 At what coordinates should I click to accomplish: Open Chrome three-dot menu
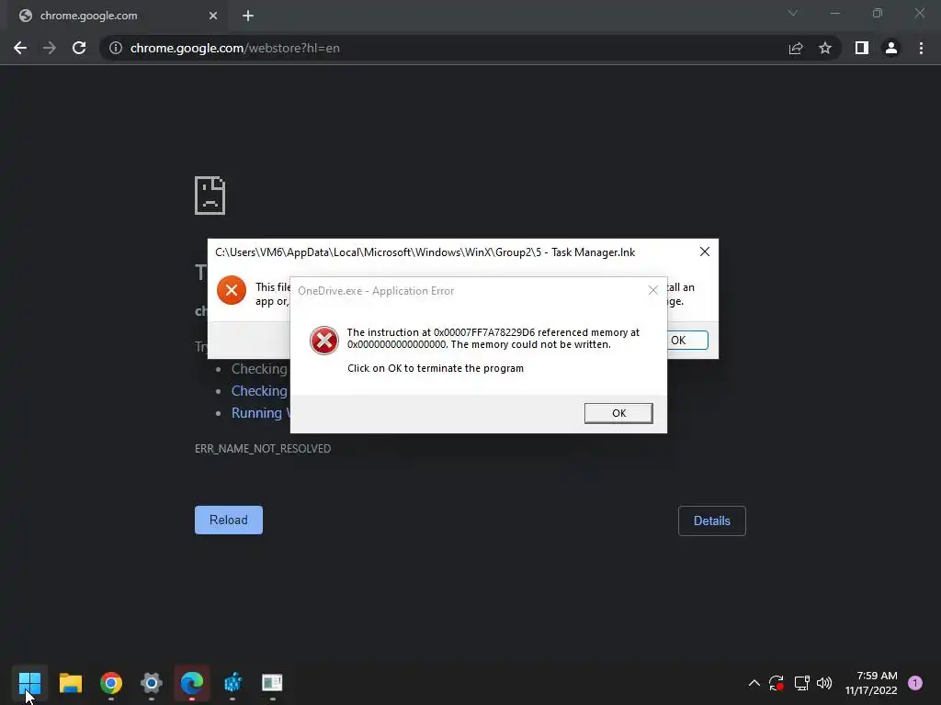(921, 48)
